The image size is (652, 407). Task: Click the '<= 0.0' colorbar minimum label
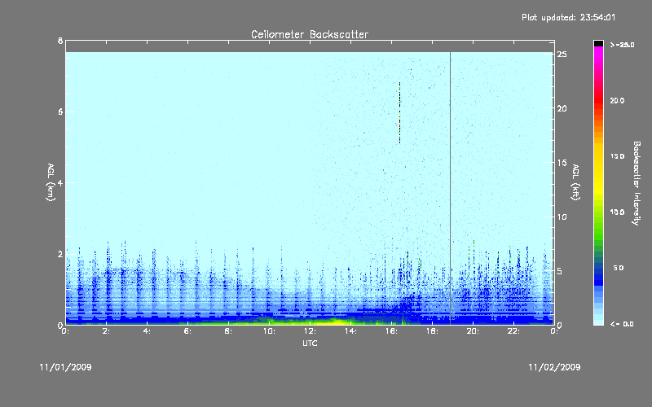[x=622, y=324]
